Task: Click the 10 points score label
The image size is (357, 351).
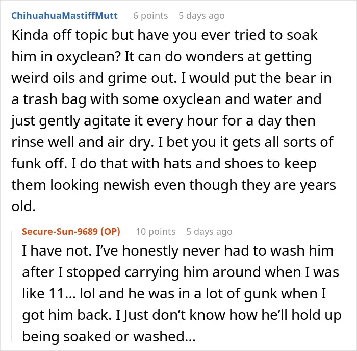Action: [156, 232]
